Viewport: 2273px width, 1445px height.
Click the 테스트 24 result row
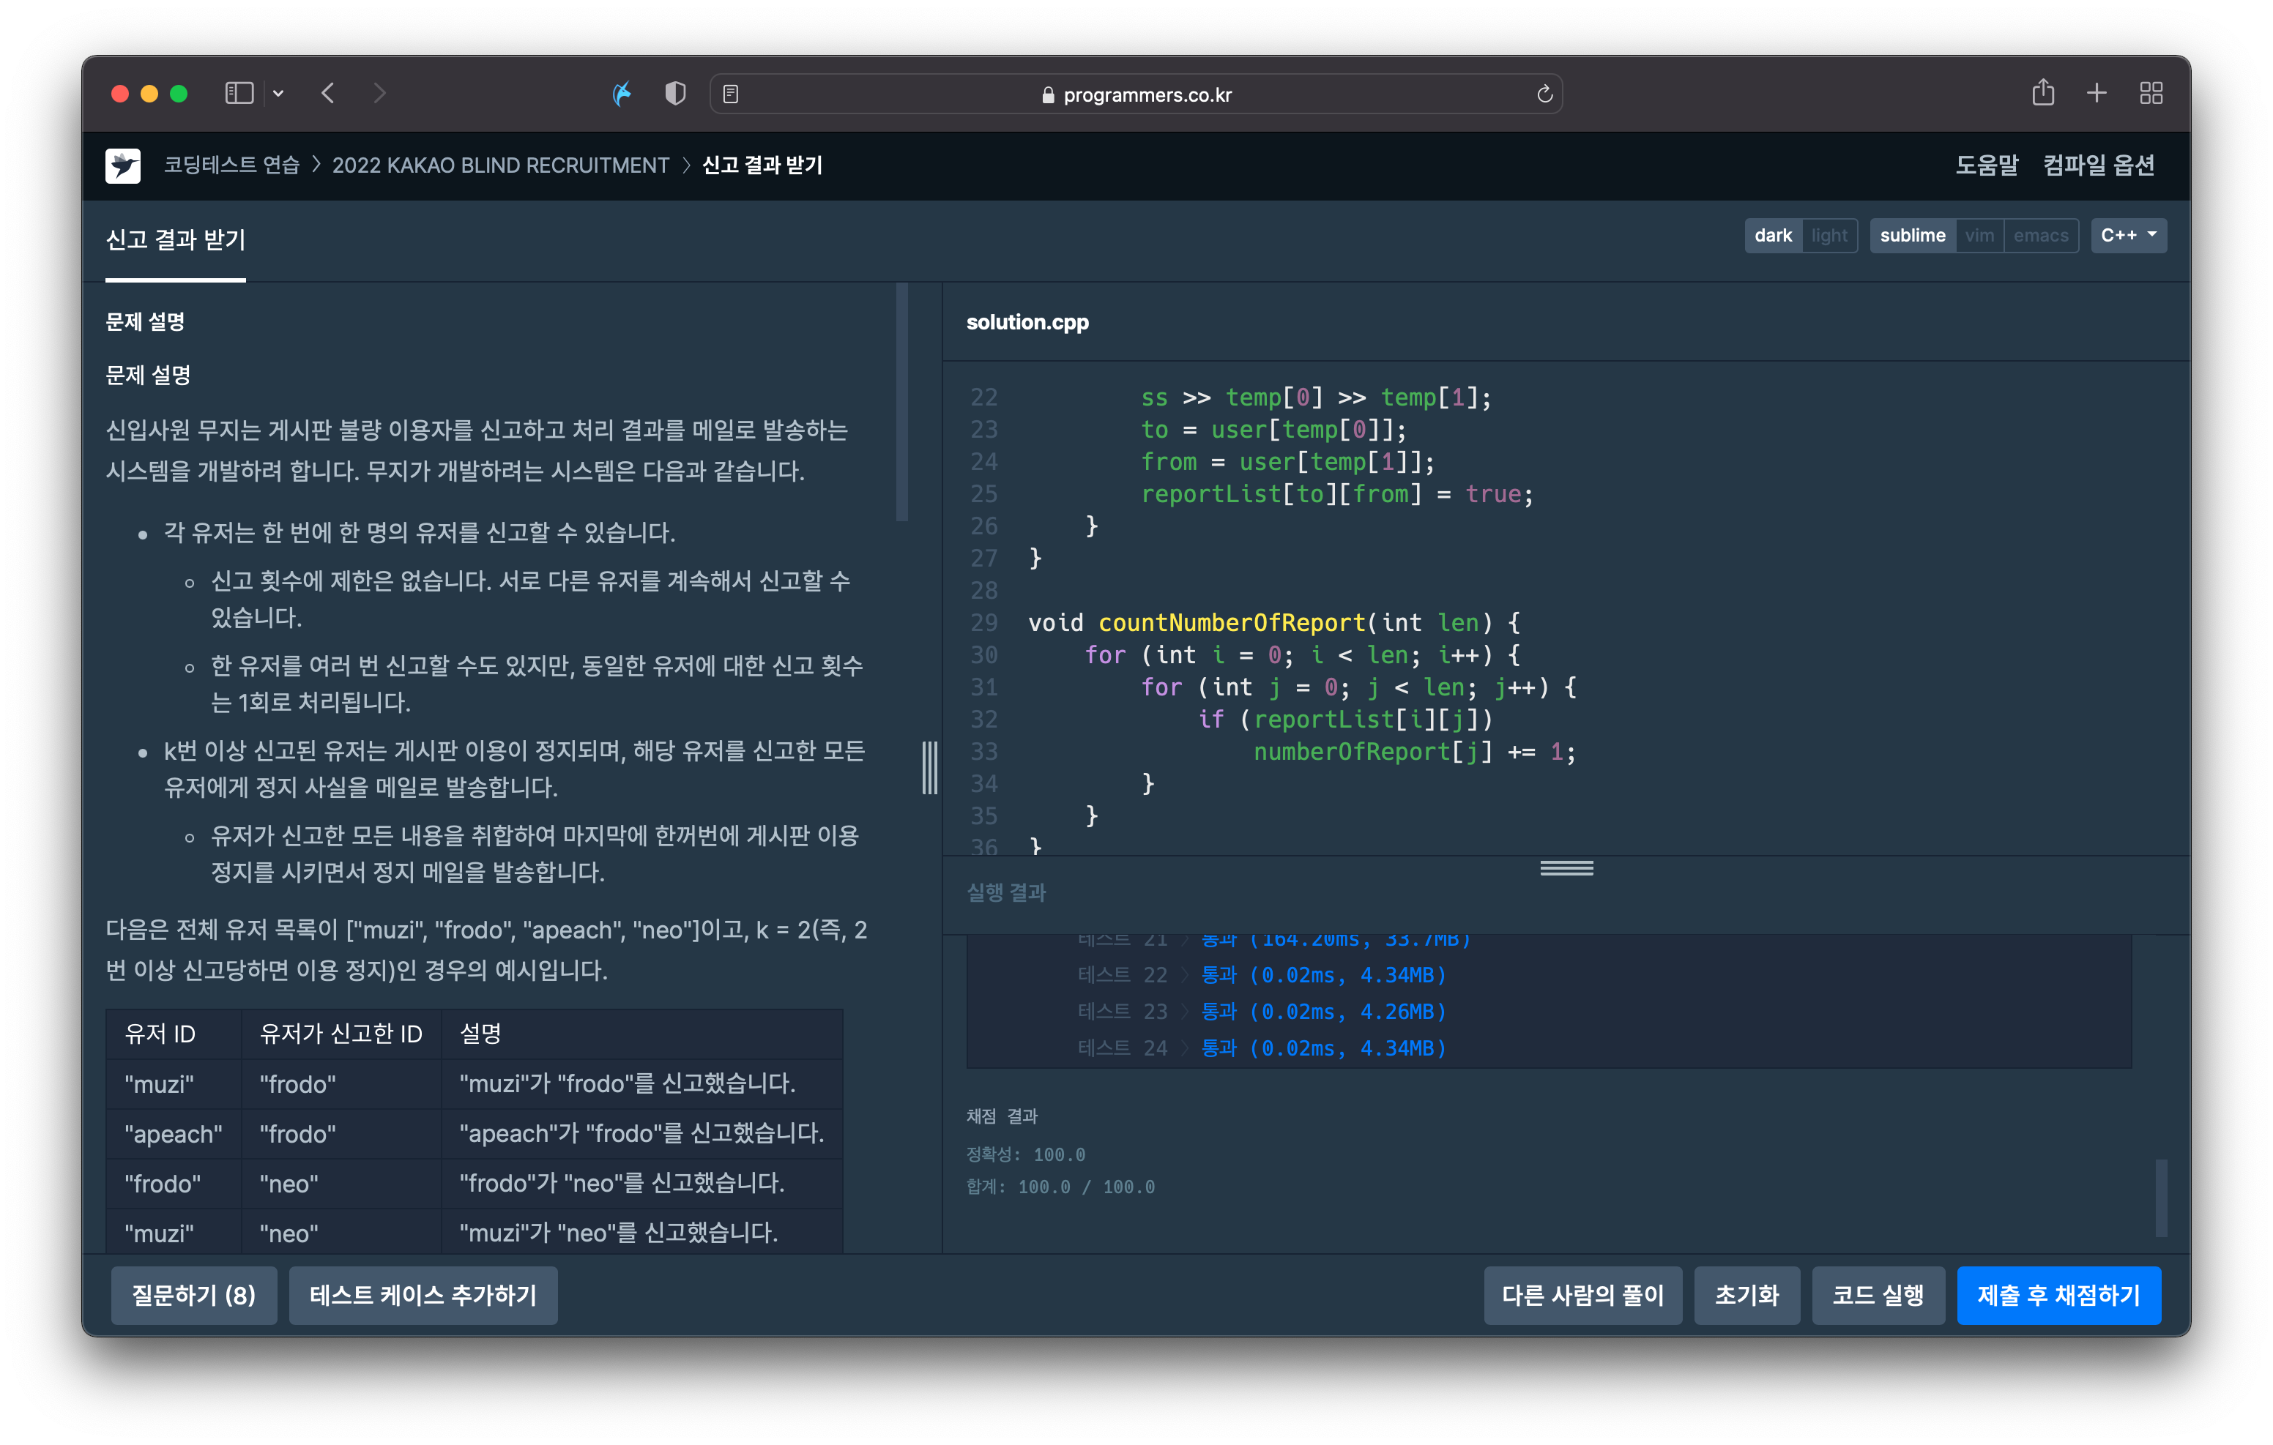[1262, 1048]
